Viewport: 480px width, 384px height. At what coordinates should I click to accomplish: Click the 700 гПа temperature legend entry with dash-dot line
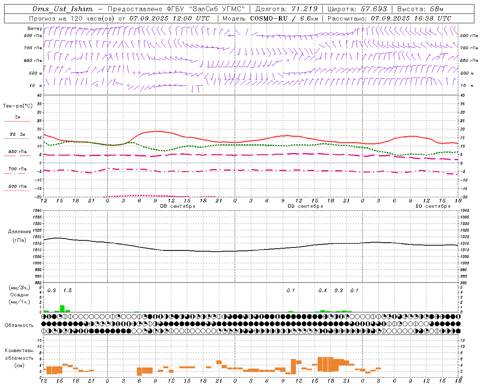(18, 169)
